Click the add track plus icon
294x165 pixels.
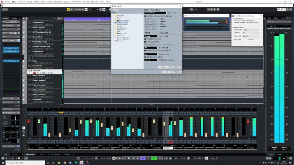point(24,18)
